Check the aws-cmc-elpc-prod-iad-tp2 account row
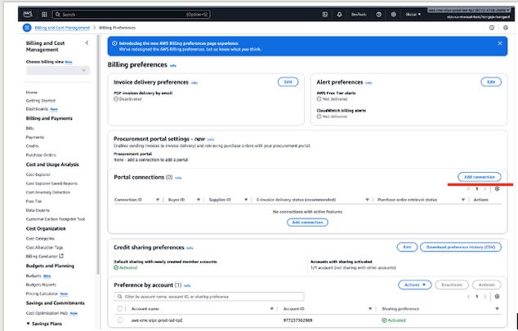The height and width of the screenshot is (331, 518). pos(121,321)
